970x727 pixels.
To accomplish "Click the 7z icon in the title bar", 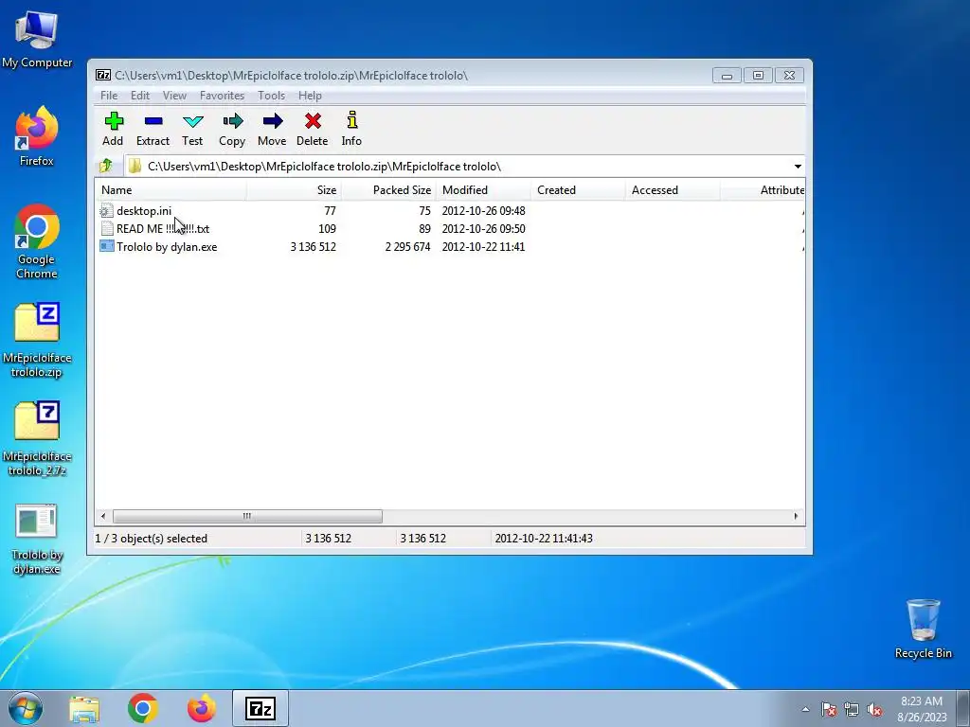I will coord(102,76).
